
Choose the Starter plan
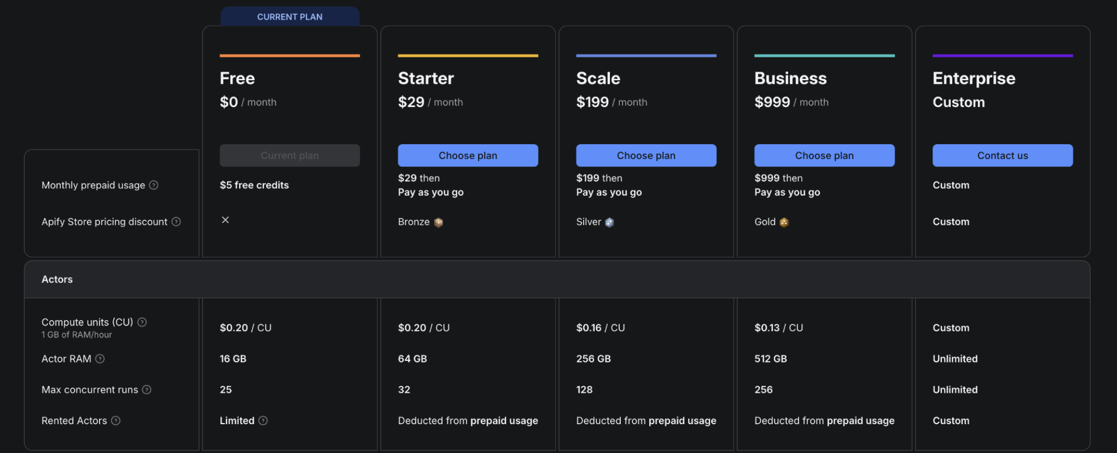(468, 156)
